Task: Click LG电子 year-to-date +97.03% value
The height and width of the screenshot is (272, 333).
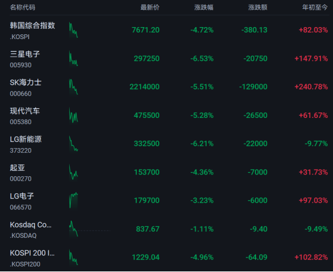Action: coord(313,200)
